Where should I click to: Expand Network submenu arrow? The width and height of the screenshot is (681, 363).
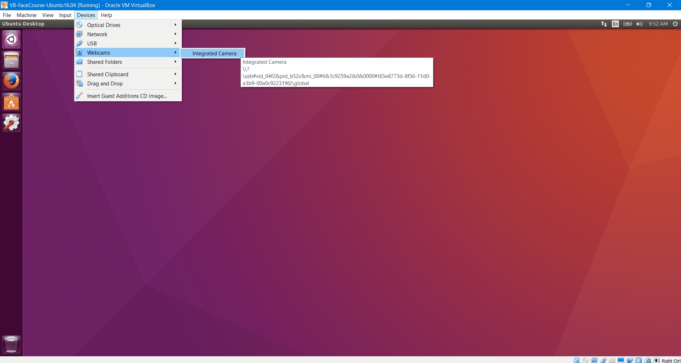coord(175,34)
